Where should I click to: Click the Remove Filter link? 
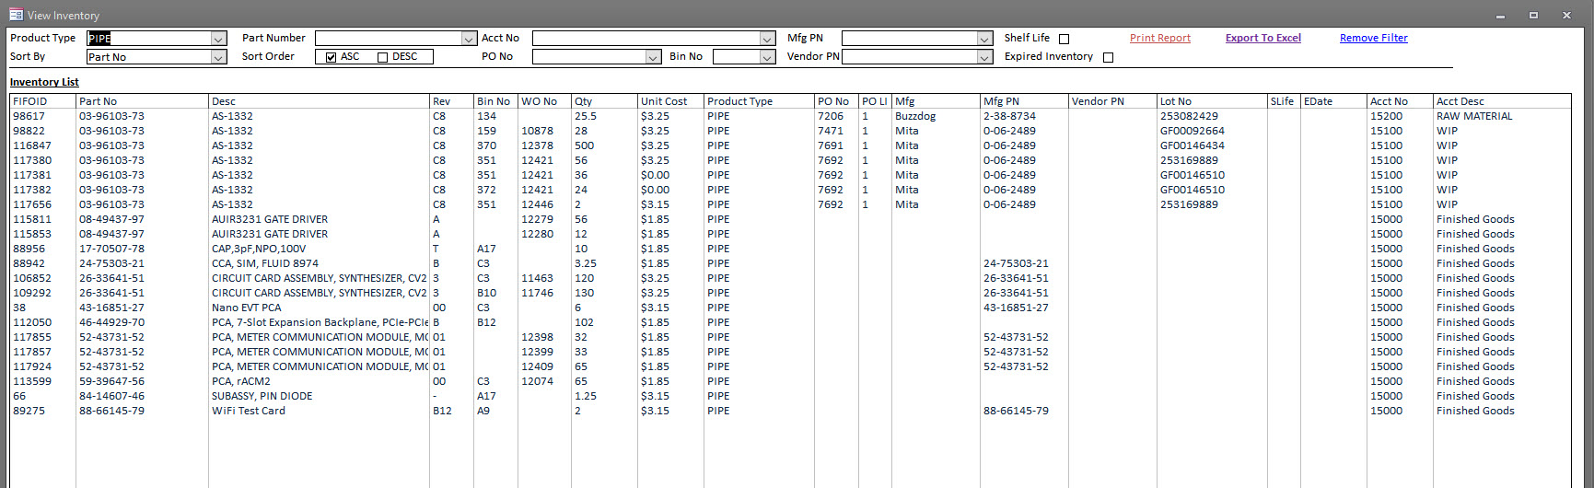(1374, 38)
